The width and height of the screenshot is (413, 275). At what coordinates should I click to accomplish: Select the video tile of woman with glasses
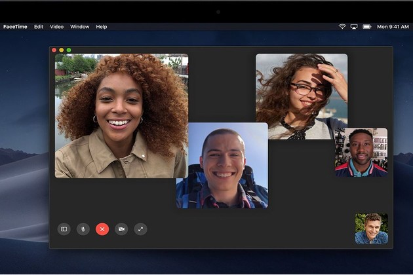302,96
